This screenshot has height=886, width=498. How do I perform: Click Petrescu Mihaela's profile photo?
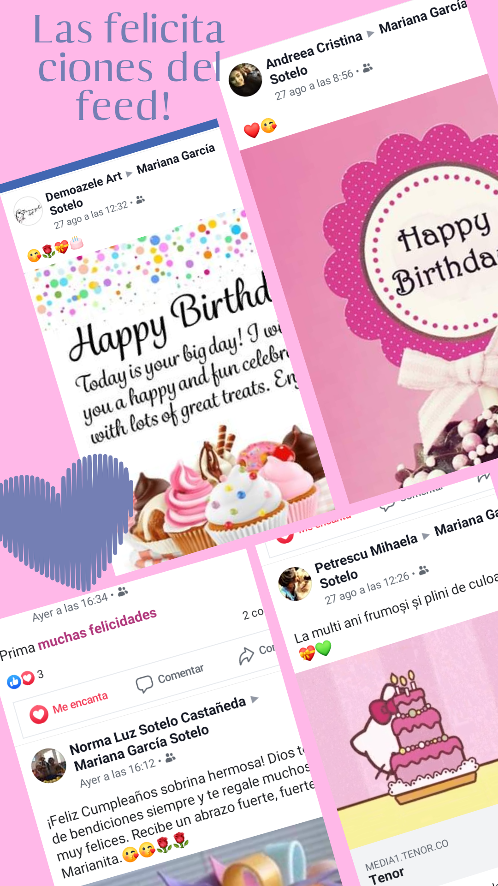tap(295, 584)
